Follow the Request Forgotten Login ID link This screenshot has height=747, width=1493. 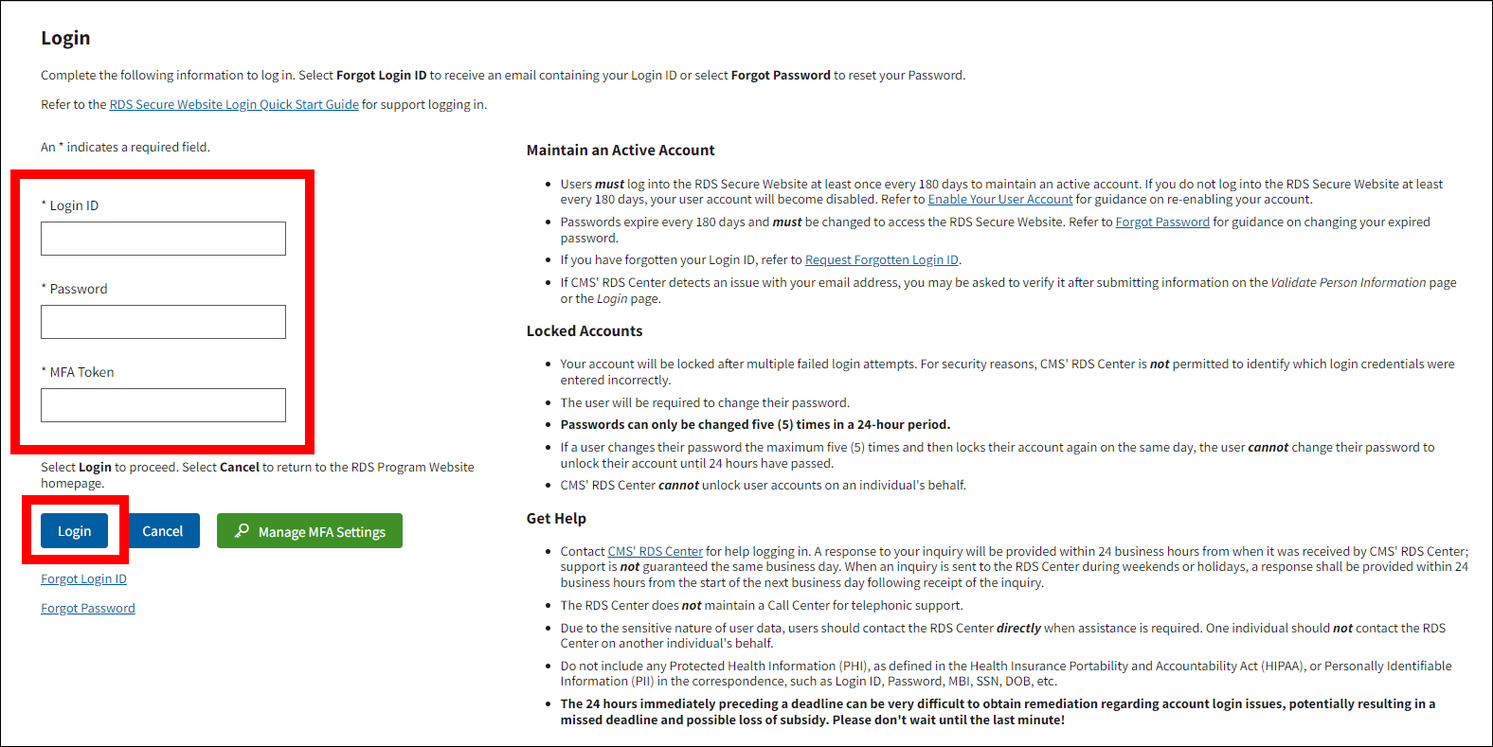[882, 260]
